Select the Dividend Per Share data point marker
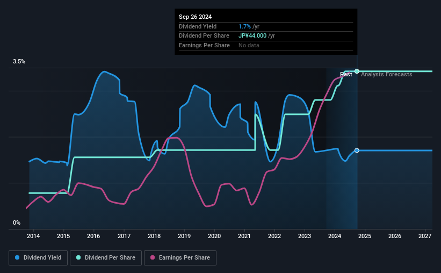This screenshot has height=273, width=441. [357, 71]
